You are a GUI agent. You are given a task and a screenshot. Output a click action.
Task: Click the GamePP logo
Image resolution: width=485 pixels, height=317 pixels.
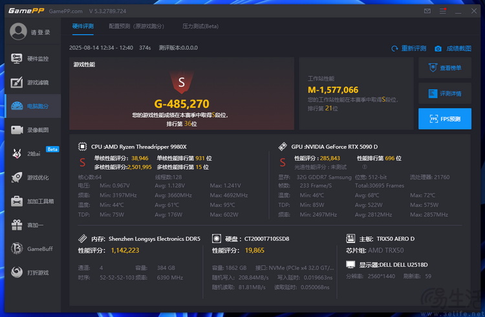point(27,11)
